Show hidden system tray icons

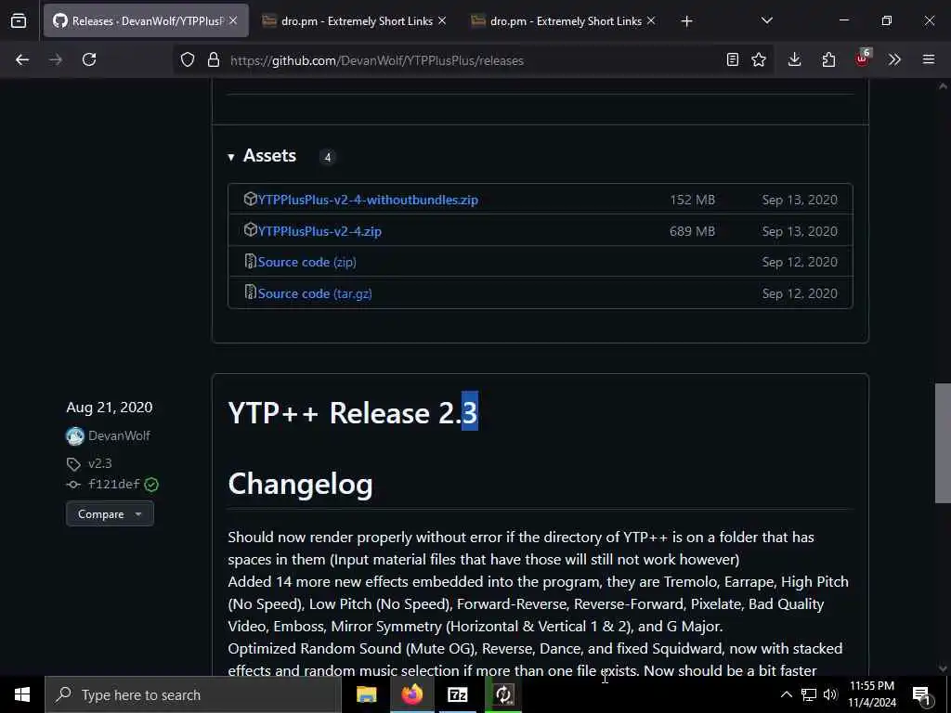786,694
